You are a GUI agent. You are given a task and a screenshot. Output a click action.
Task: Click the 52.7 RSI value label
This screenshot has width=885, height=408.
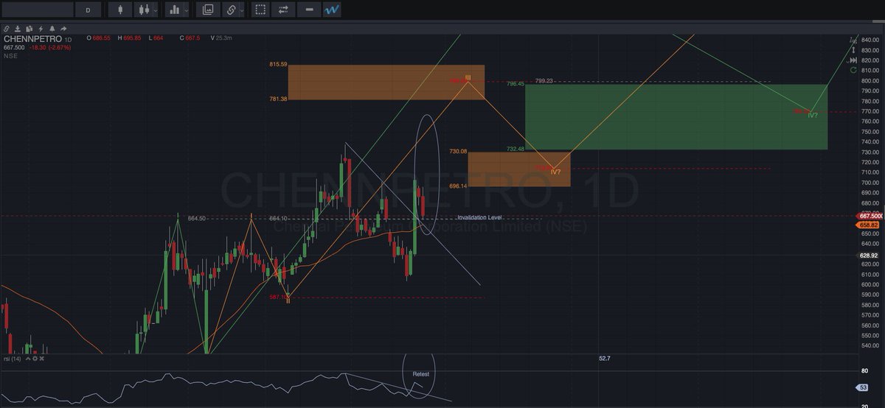(x=605, y=358)
